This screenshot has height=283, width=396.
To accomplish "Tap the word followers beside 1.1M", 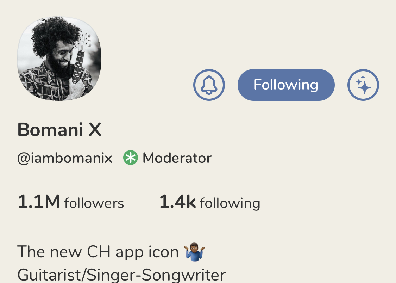I will [x=94, y=203].
